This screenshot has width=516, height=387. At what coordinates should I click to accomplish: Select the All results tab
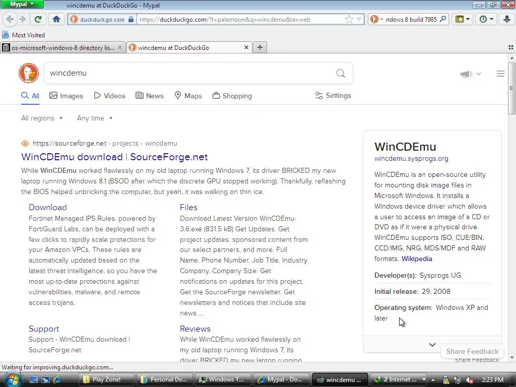[30, 96]
